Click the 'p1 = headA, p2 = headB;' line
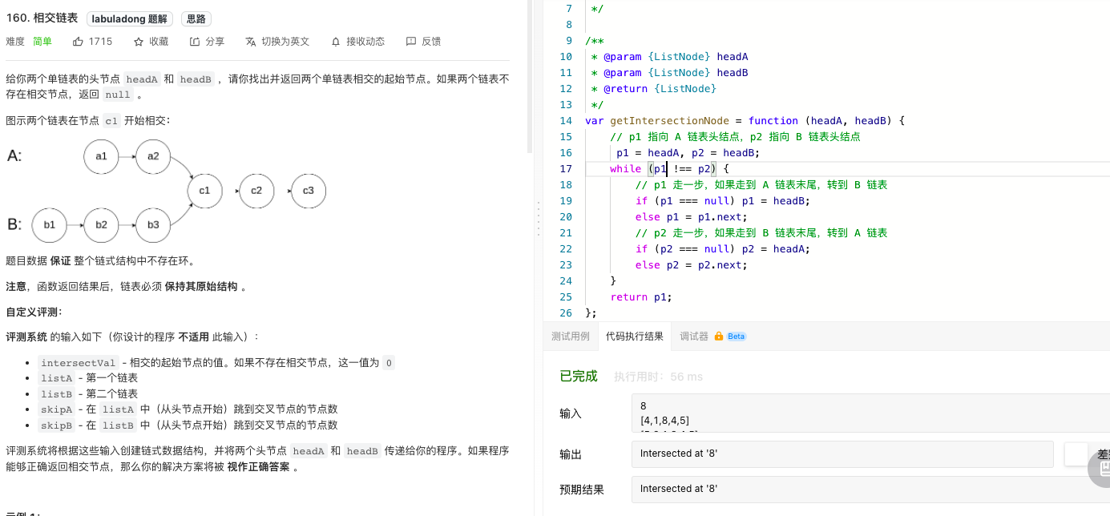The width and height of the screenshot is (1110, 516). 688,153
